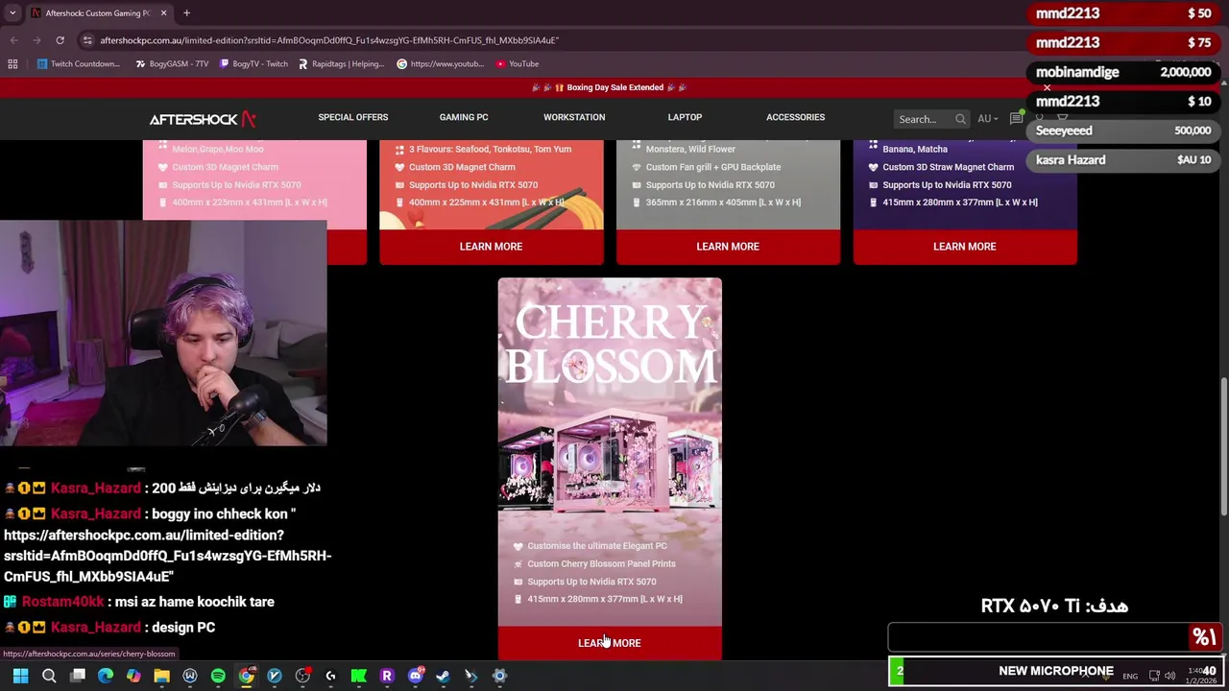Click 'Custom Cherry Blossom Panel Prints' text

[x=601, y=563]
